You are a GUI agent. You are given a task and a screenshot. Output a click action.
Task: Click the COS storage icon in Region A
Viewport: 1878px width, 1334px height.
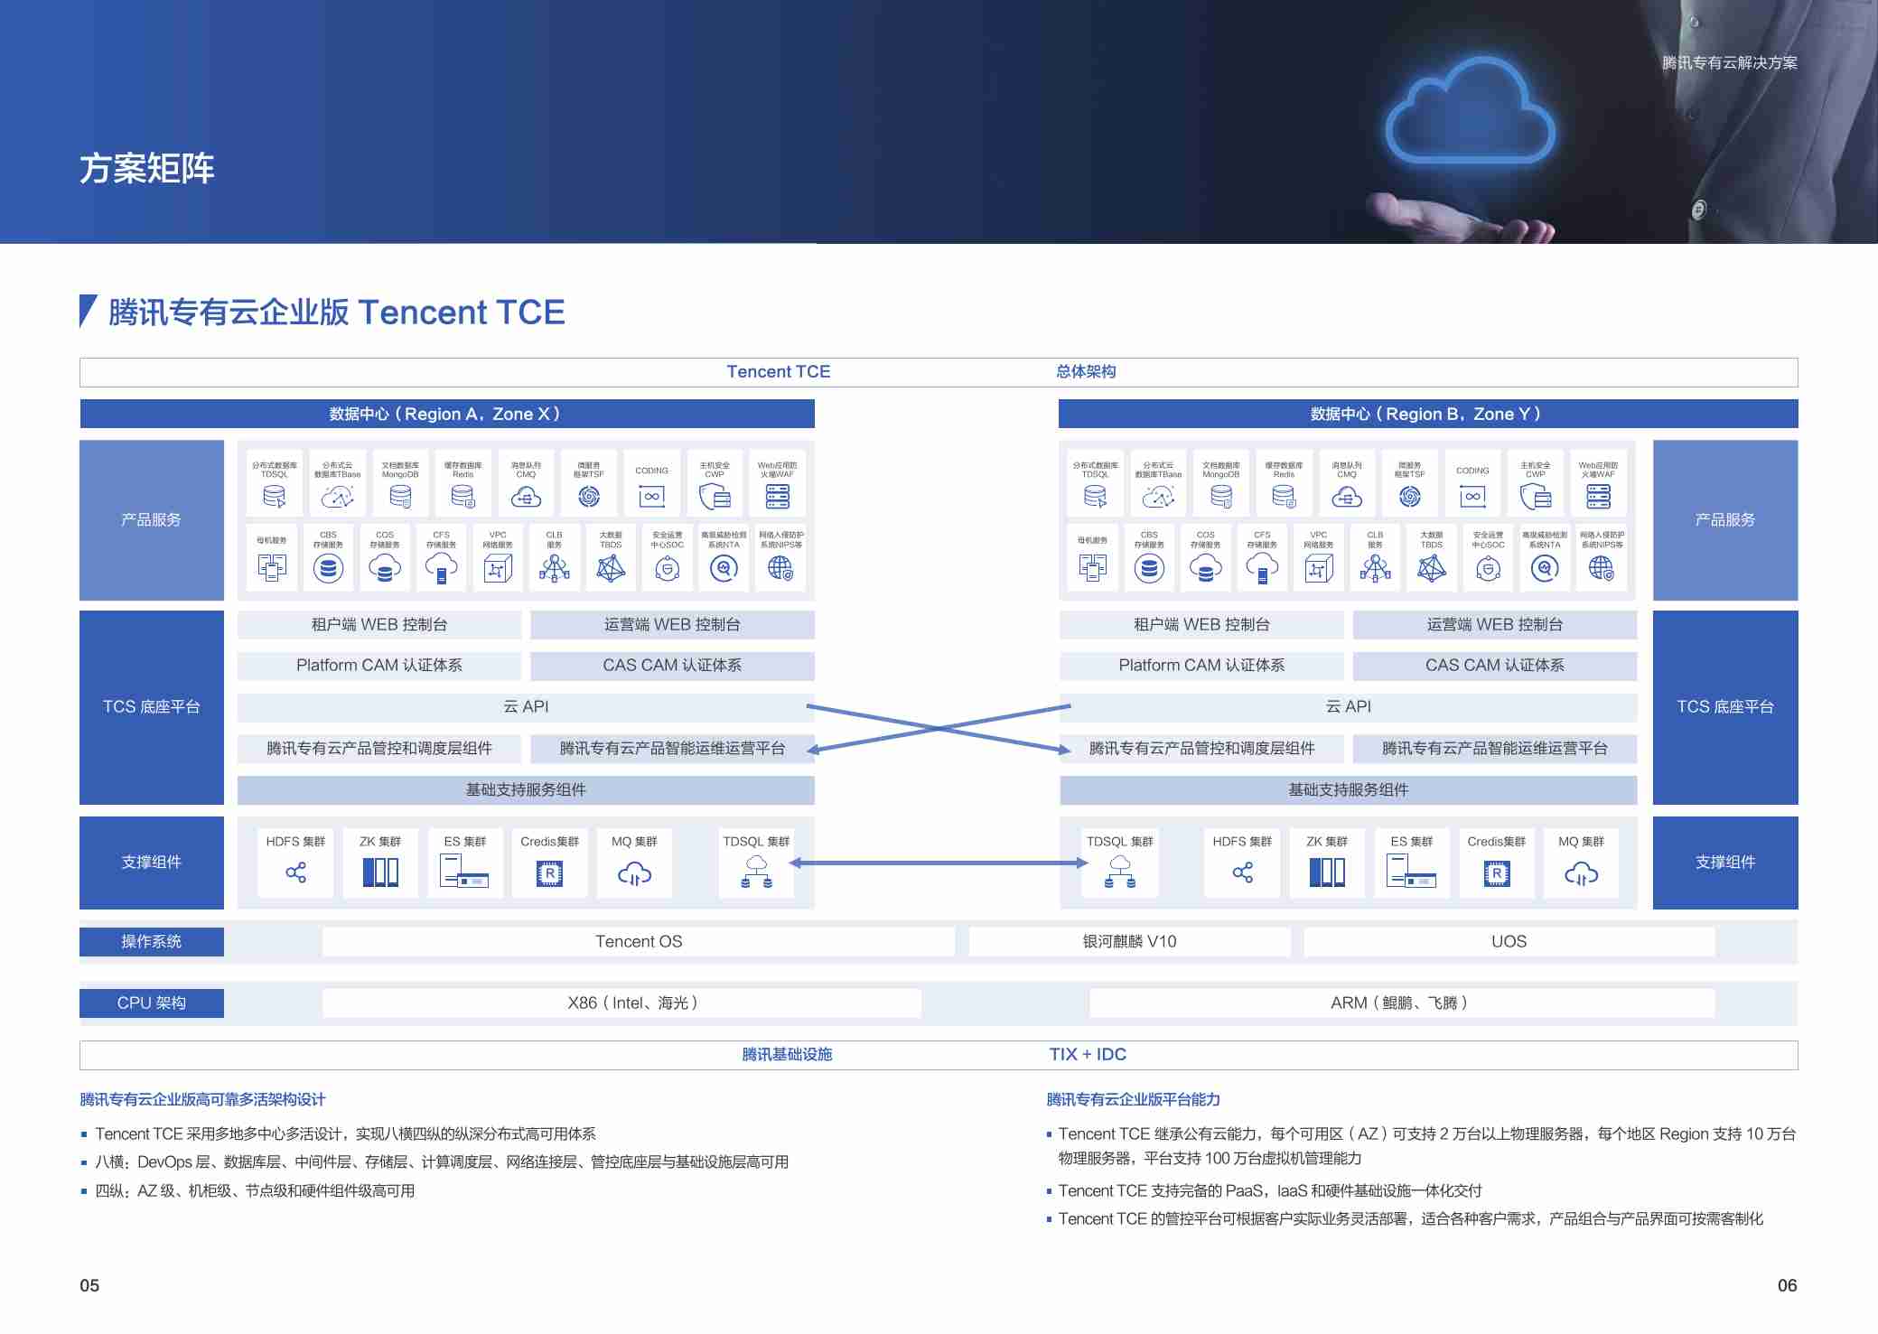coord(385,568)
